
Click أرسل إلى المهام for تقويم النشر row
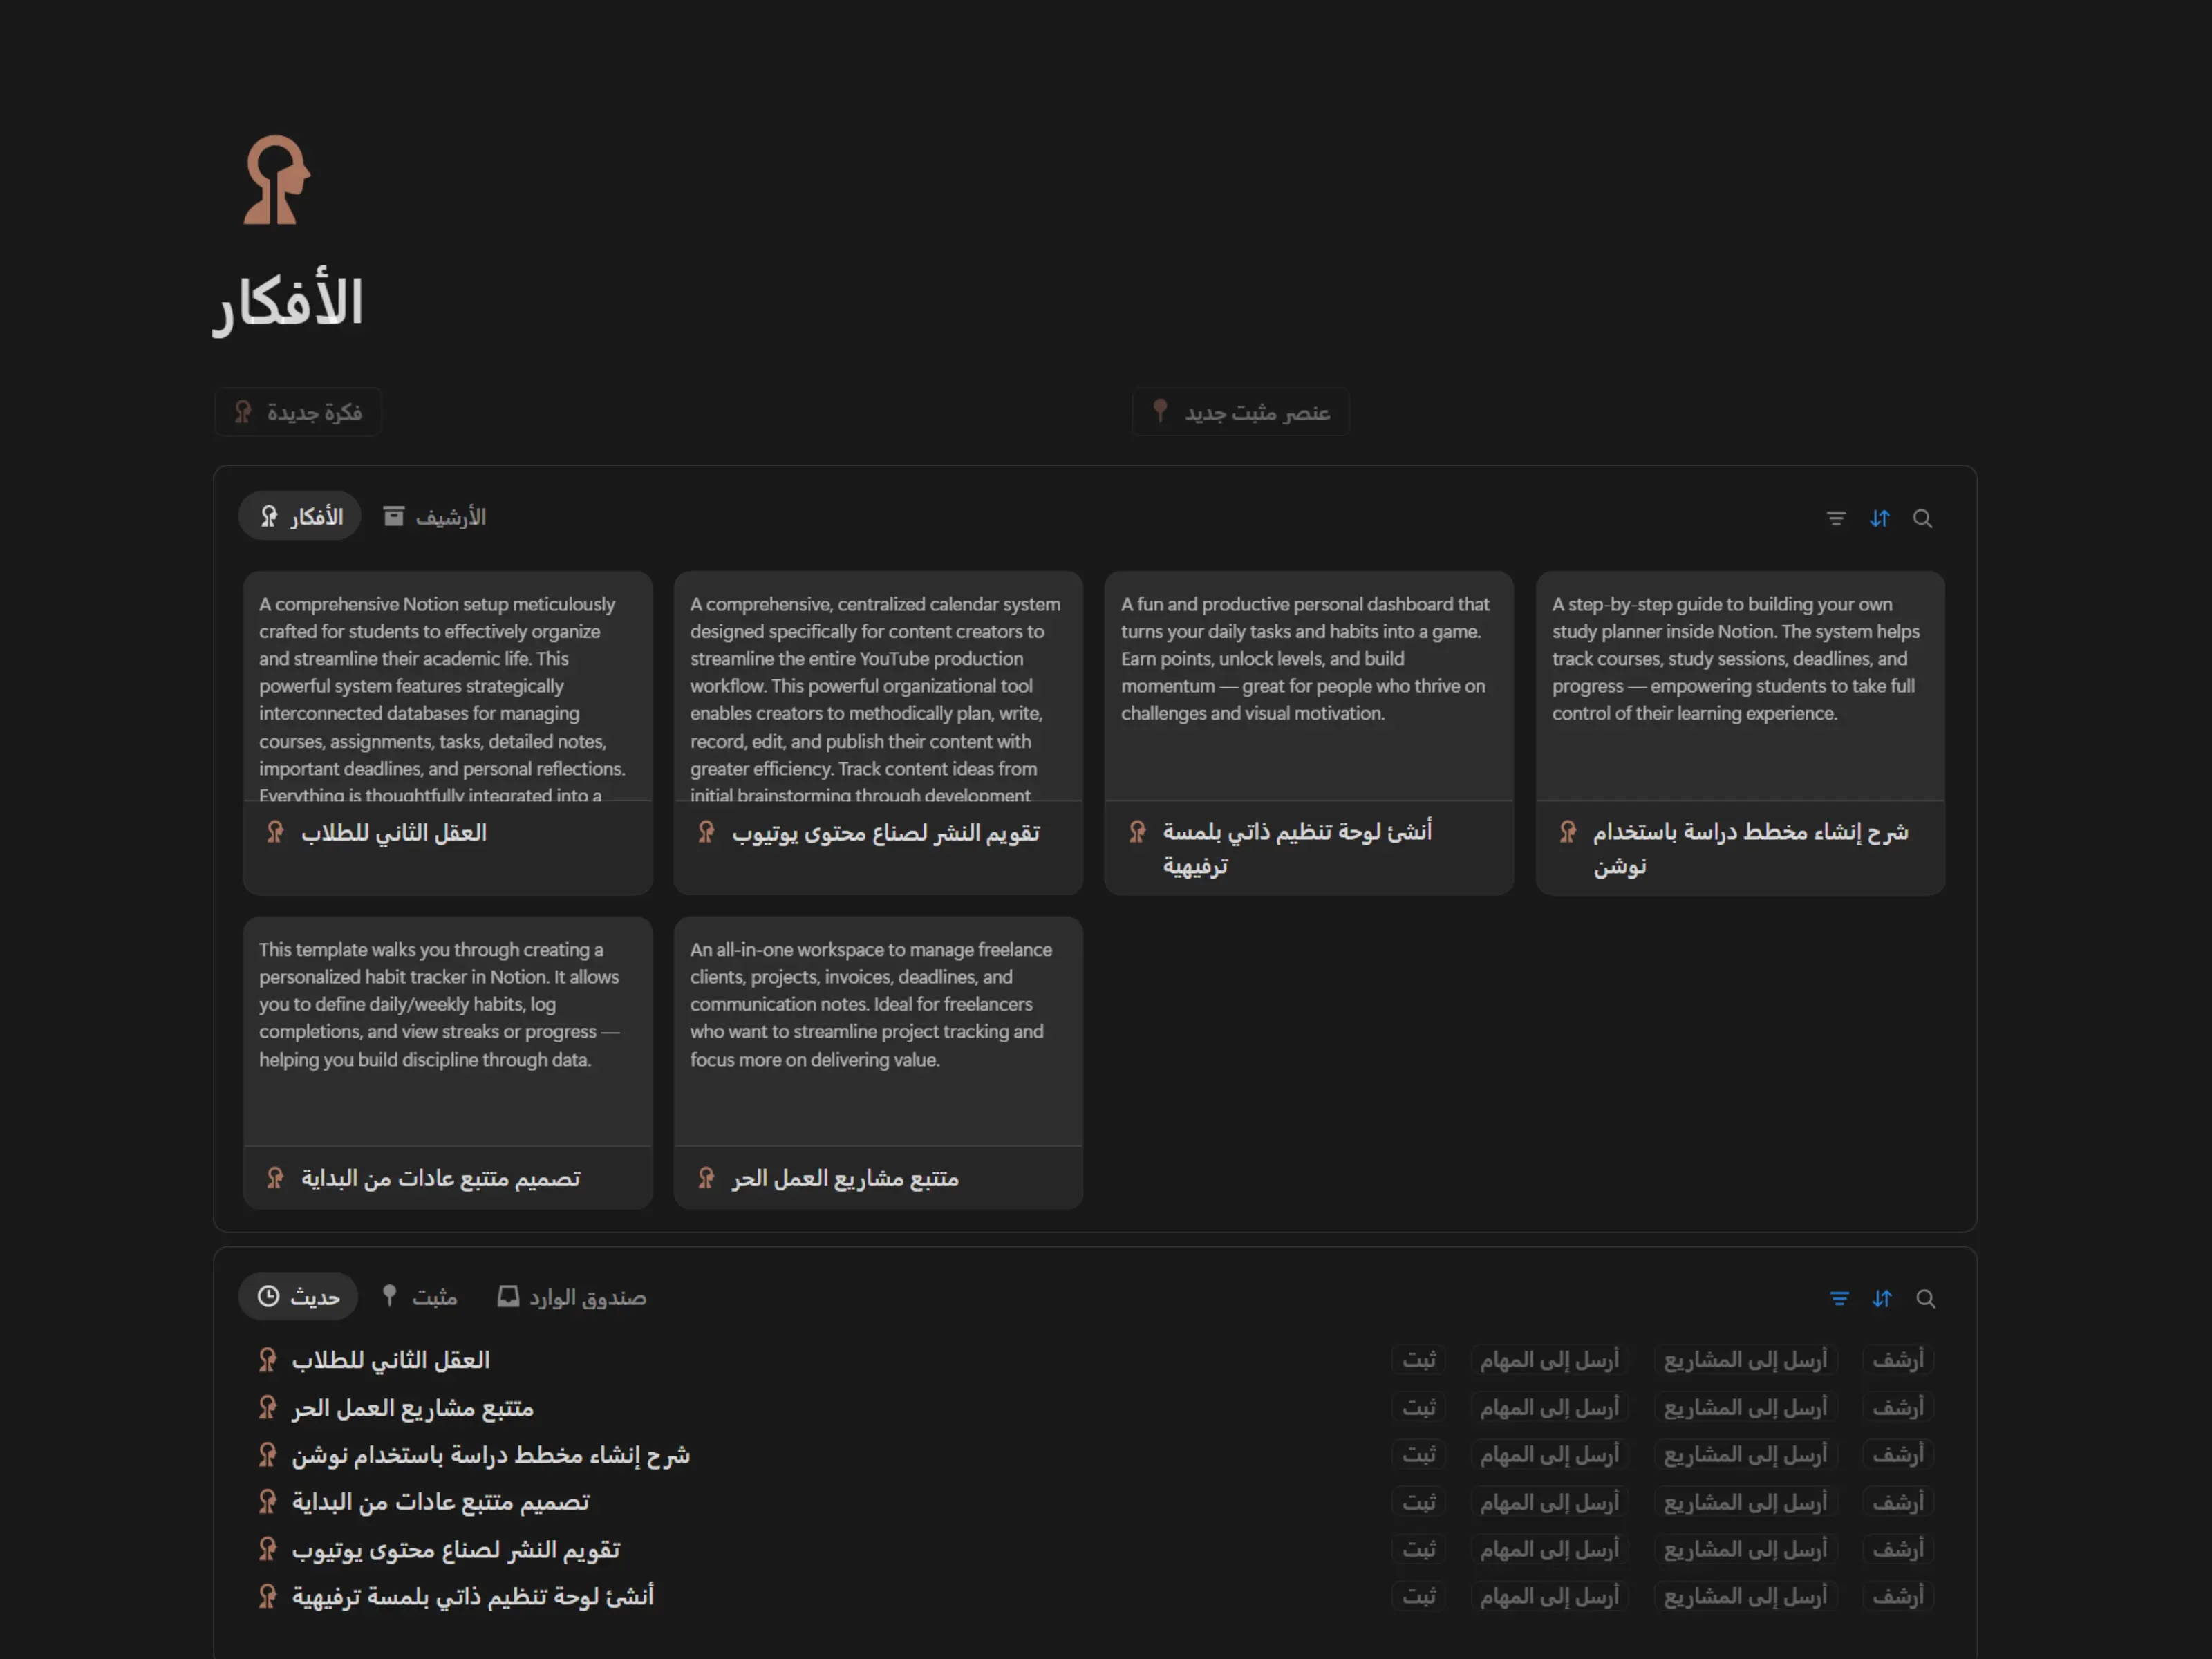[1549, 1549]
